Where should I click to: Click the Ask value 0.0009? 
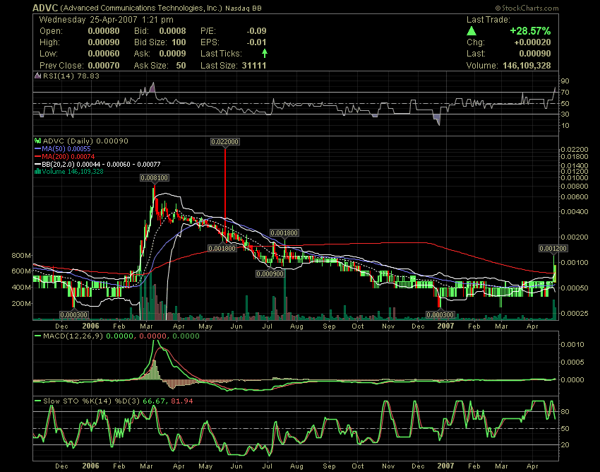[172, 54]
